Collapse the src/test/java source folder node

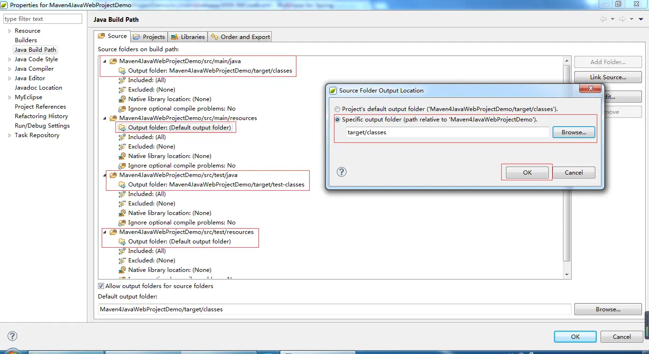[105, 175]
